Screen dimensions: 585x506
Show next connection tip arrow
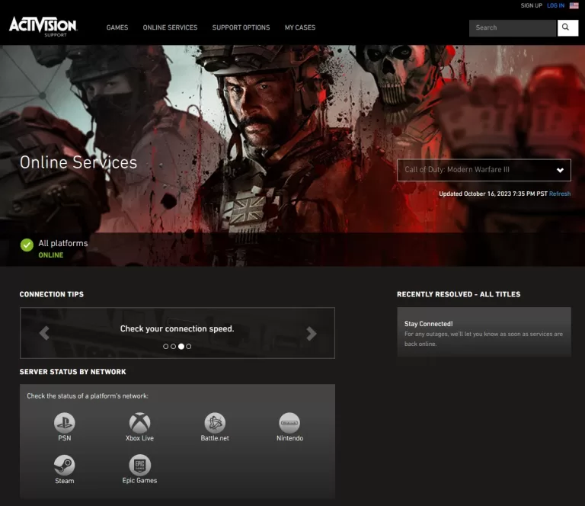(x=311, y=333)
